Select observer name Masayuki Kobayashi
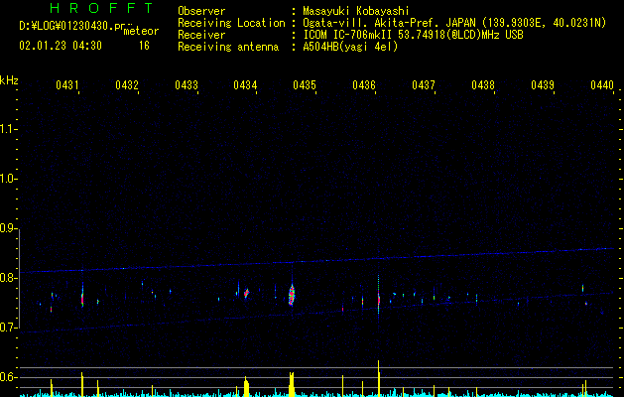The height and width of the screenshot is (397, 624). [356, 11]
